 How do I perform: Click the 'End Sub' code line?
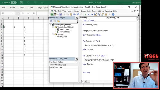(86, 72)
